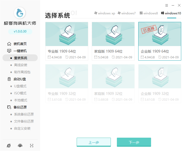
Task: Switch to the windows xp tab
Action: (105, 13)
